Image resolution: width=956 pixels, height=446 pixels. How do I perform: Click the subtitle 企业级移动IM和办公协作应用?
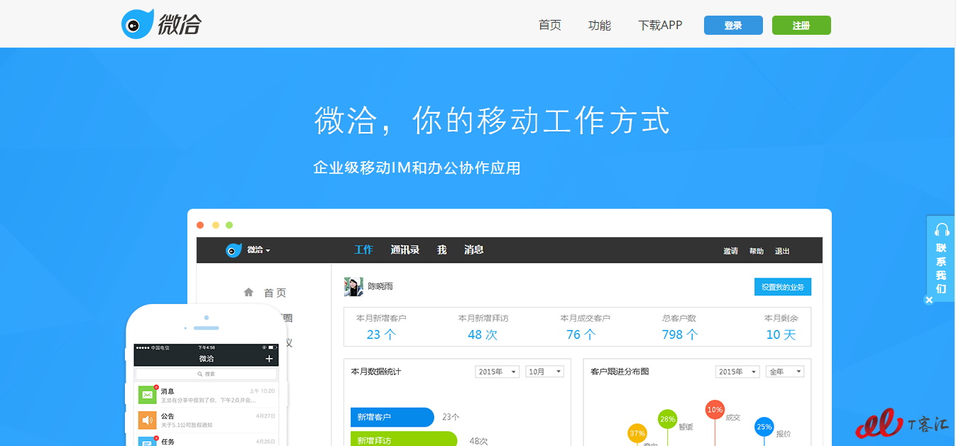[417, 168]
